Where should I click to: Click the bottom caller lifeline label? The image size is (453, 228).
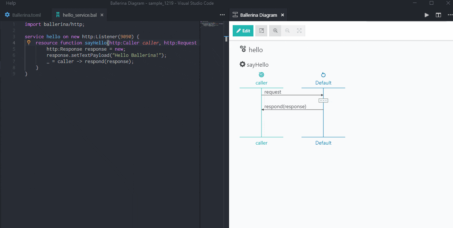click(261, 143)
